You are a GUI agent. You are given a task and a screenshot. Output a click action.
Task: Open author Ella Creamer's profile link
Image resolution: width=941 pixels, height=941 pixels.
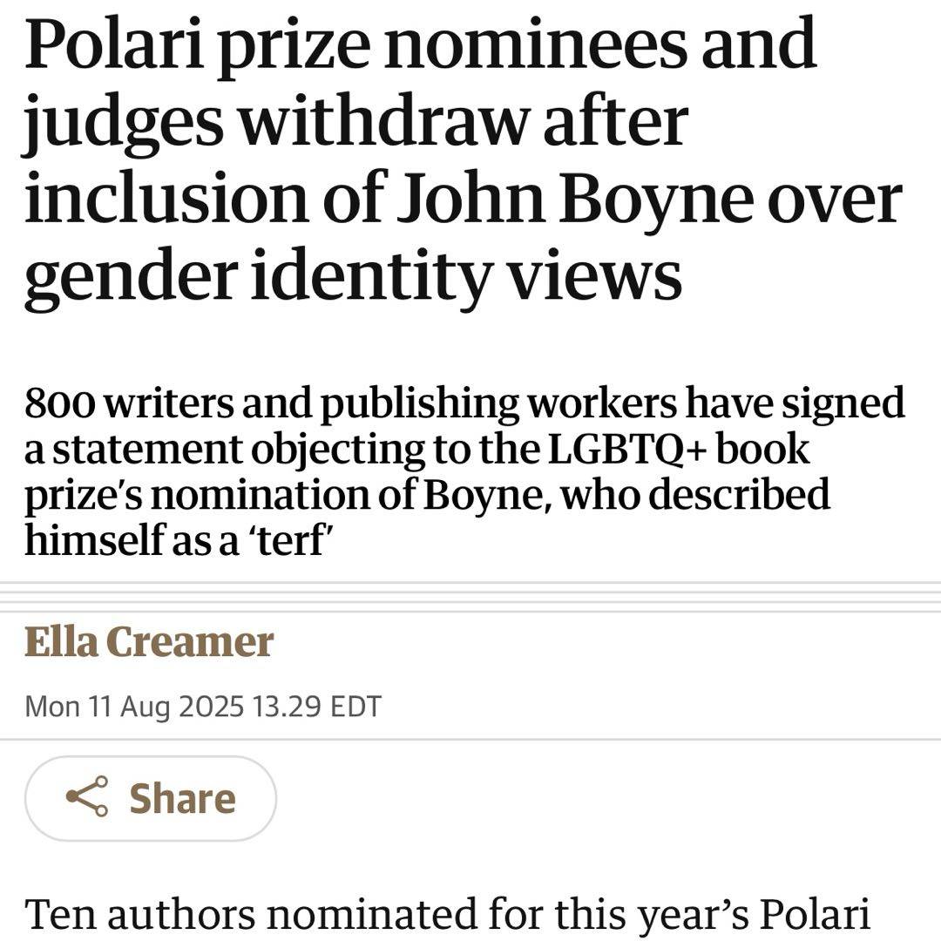pyautogui.click(x=149, y=643)
